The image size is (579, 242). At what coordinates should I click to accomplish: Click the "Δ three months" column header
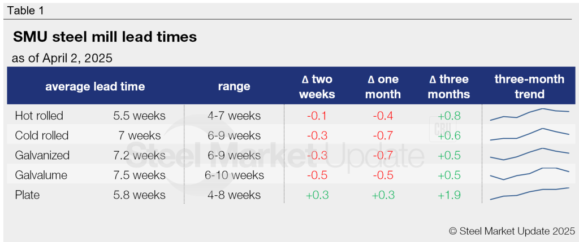(x=448, y=87)
